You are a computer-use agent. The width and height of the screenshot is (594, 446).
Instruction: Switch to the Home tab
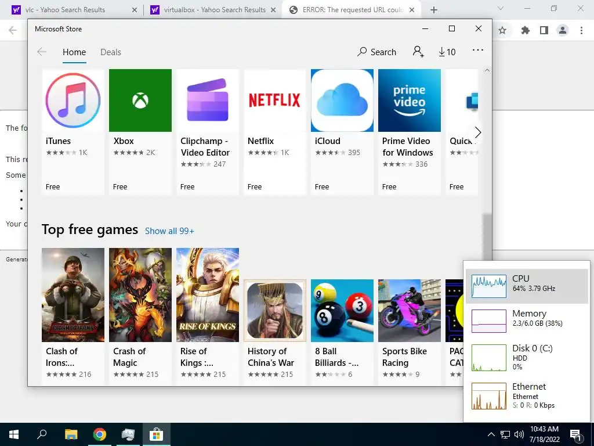pos(74,52)
